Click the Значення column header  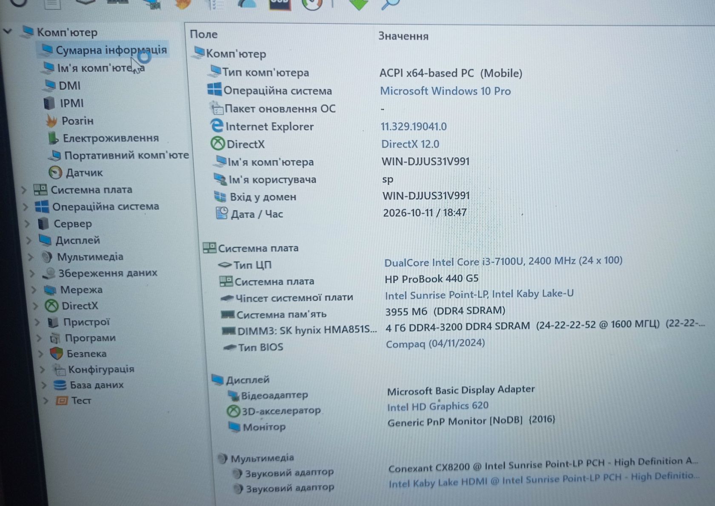(x=403, y=36)
